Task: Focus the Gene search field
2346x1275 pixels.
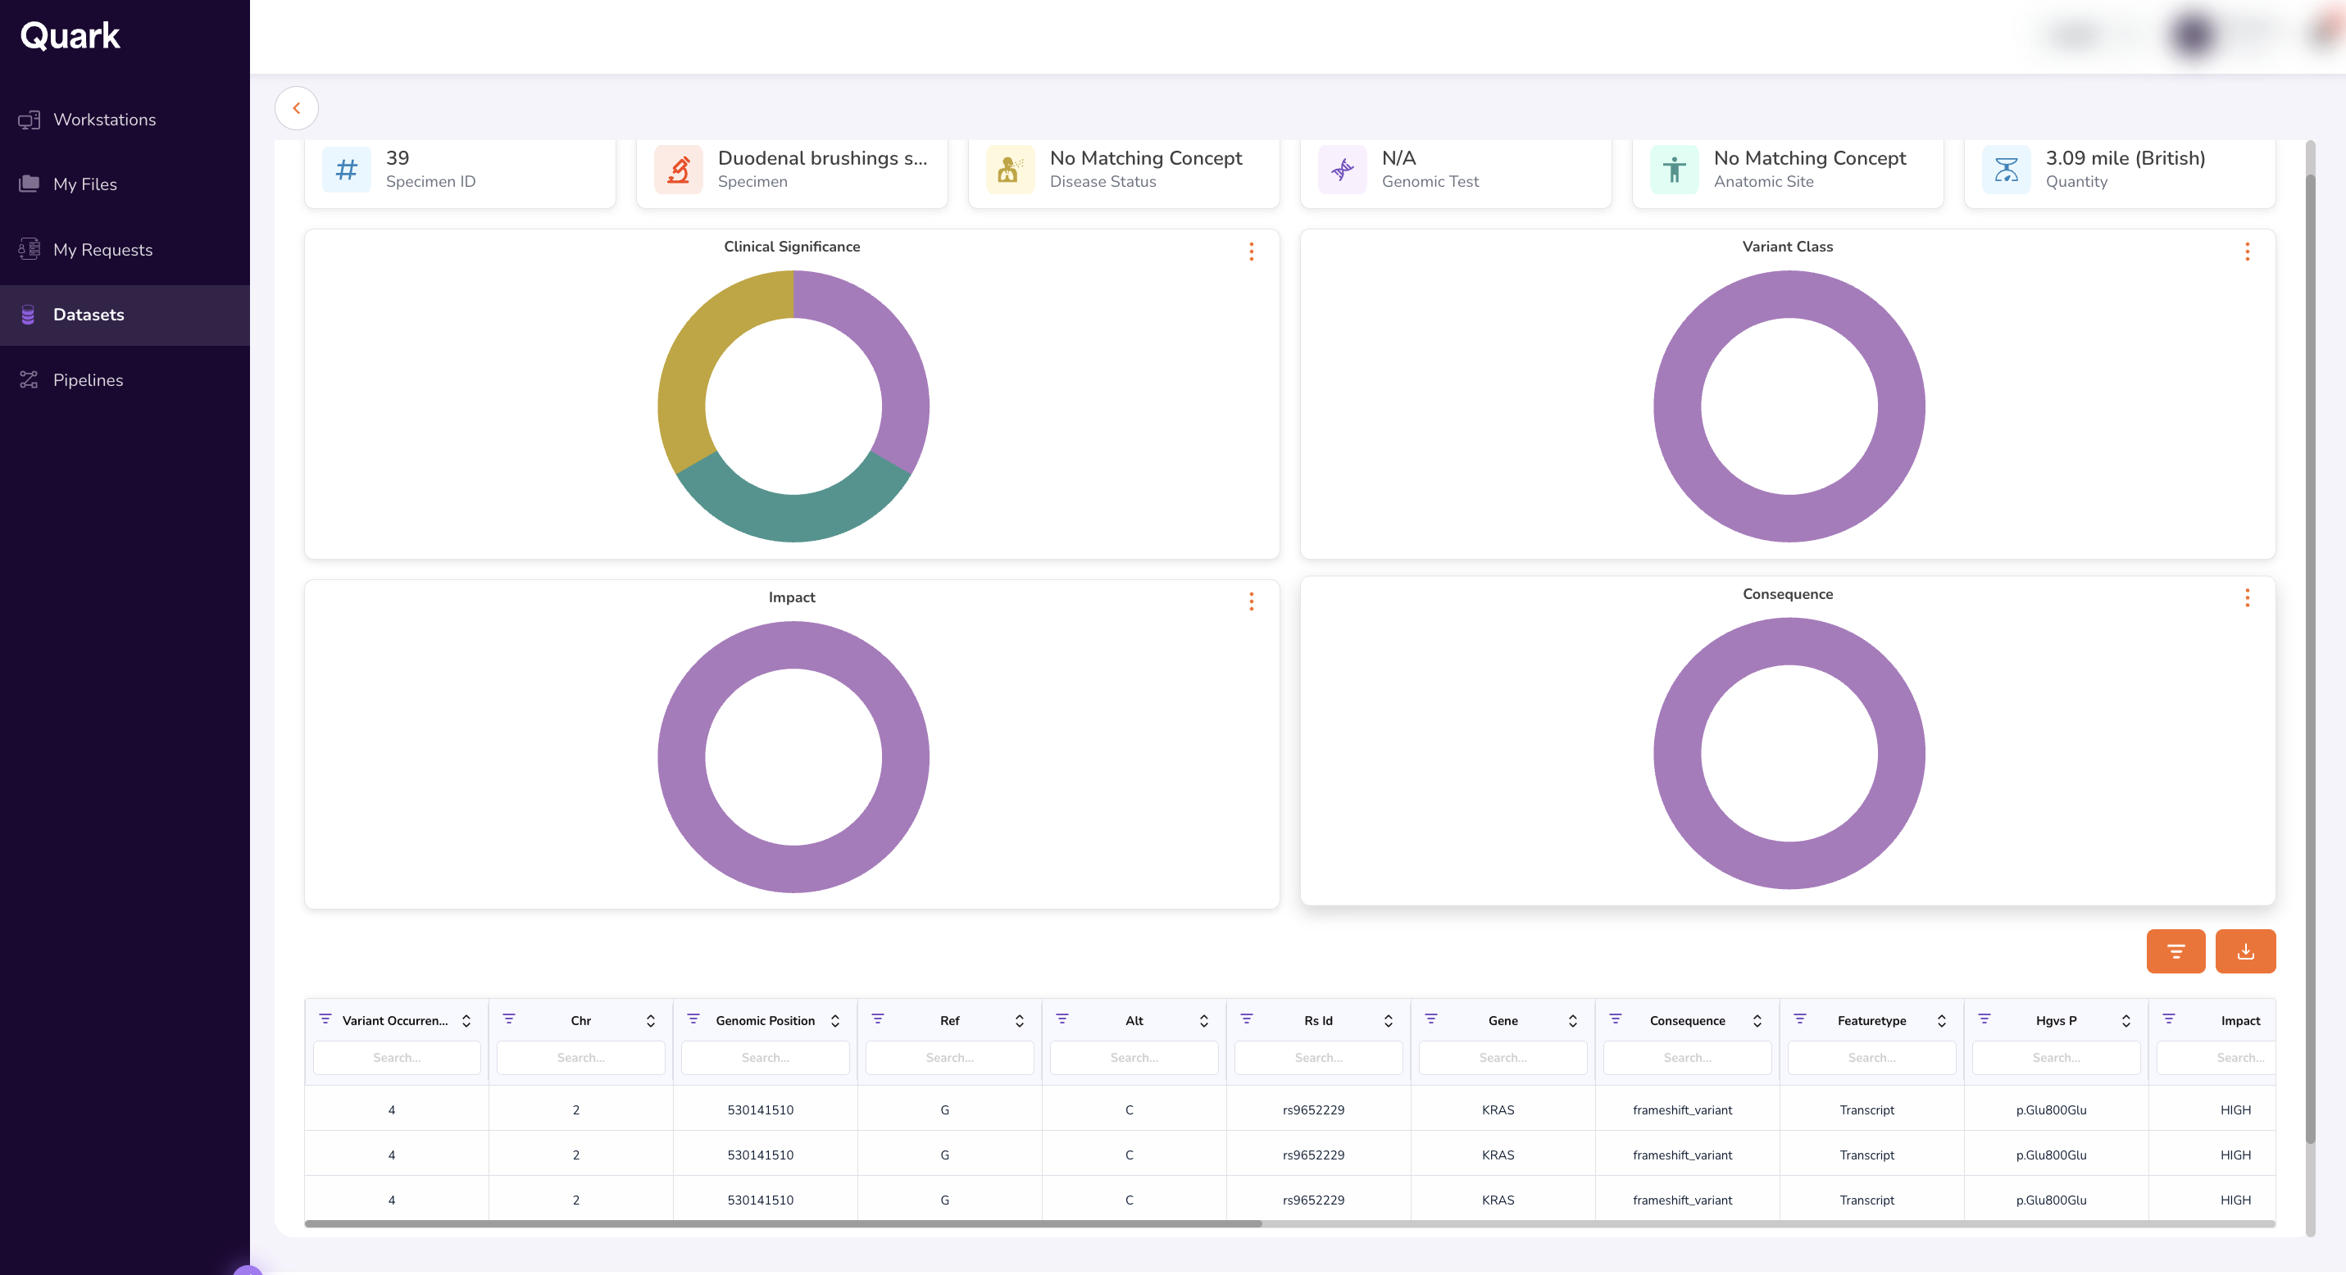Action: coord(1503,1058)
